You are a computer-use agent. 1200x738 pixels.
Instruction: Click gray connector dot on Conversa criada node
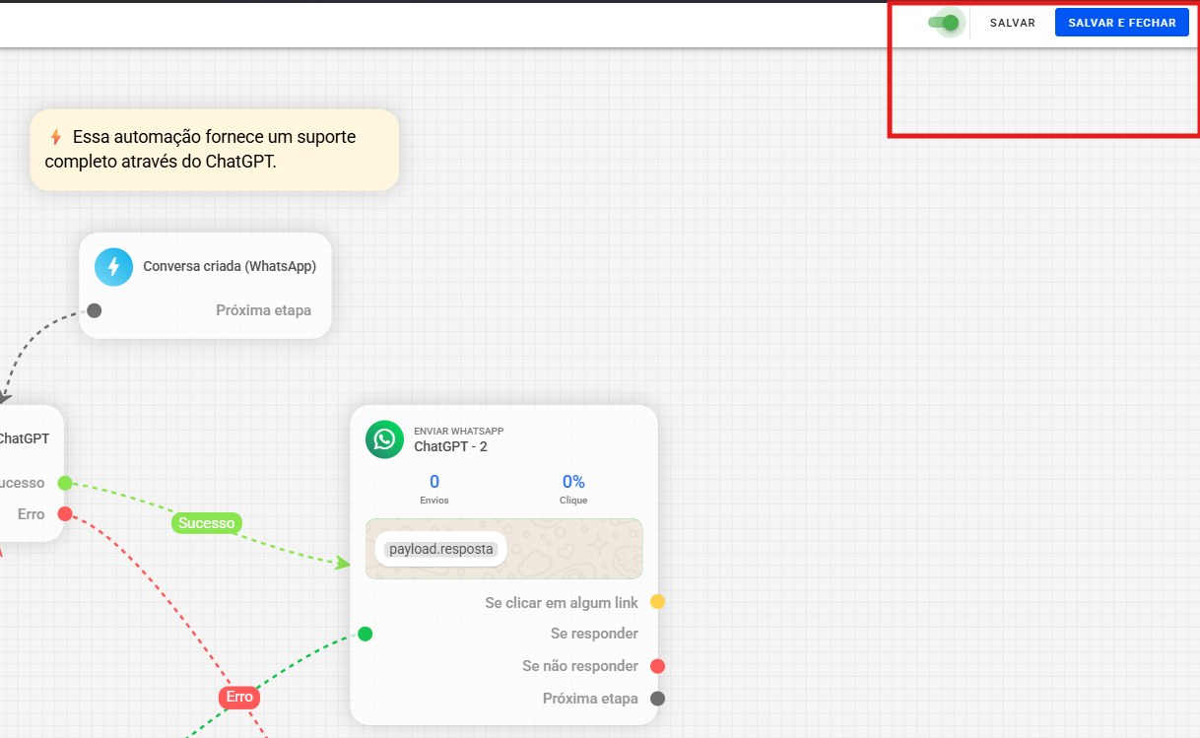95,310
